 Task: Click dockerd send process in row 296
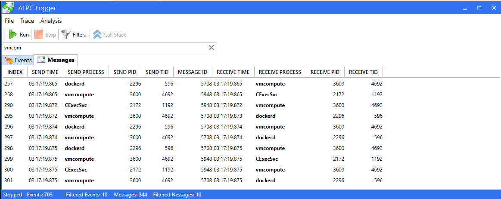click(75, 127)
